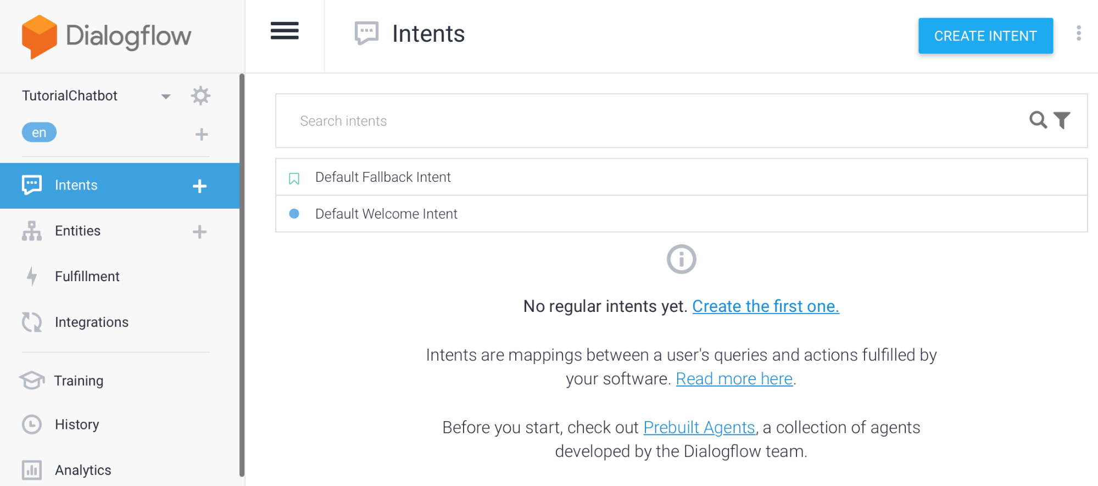Open agent settings gear icon
This screenshot has width=1098, height=486.
coord(200,96)
